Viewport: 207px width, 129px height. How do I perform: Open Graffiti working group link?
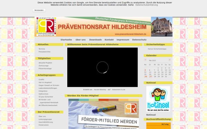click(41, 79)
